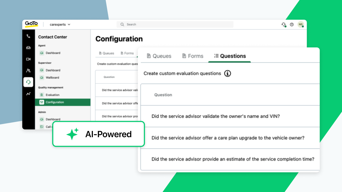Click the phone icon in left rail
Image resolution: width=342 pixels, height=192 pixels.
pyautogui.click(x=28, y=36)
